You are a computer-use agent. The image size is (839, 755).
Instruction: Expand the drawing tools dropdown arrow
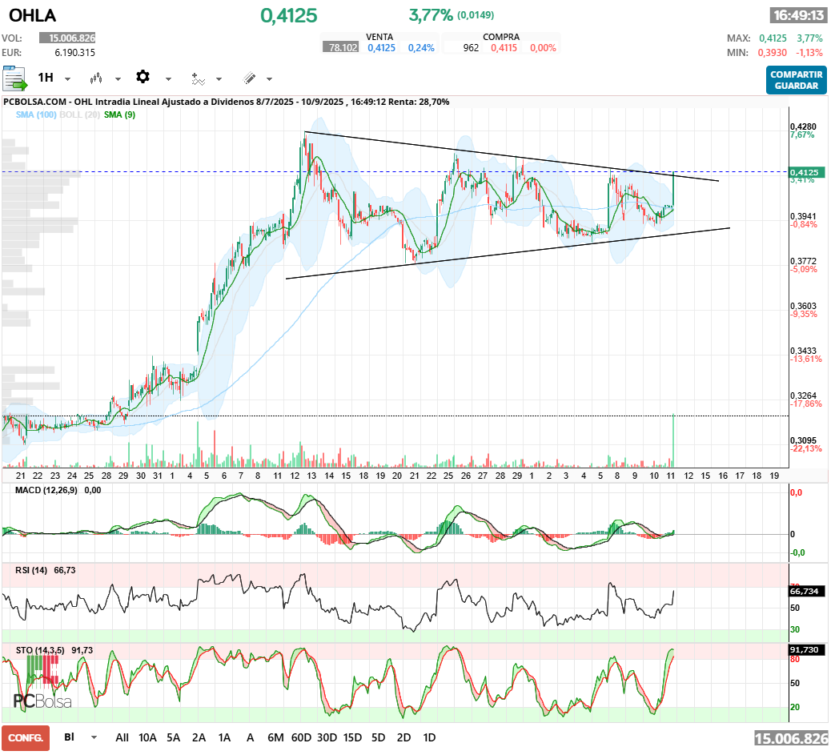(x=269, y=79)
